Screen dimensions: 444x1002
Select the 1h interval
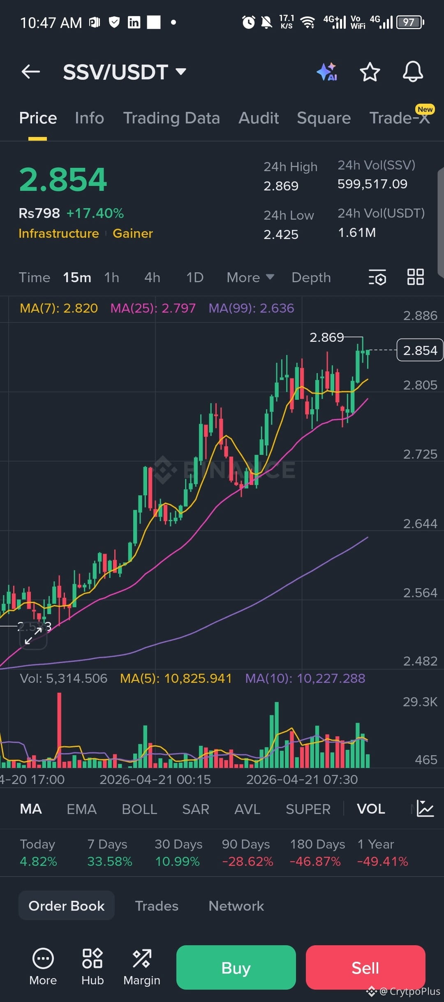coord(112,277)
